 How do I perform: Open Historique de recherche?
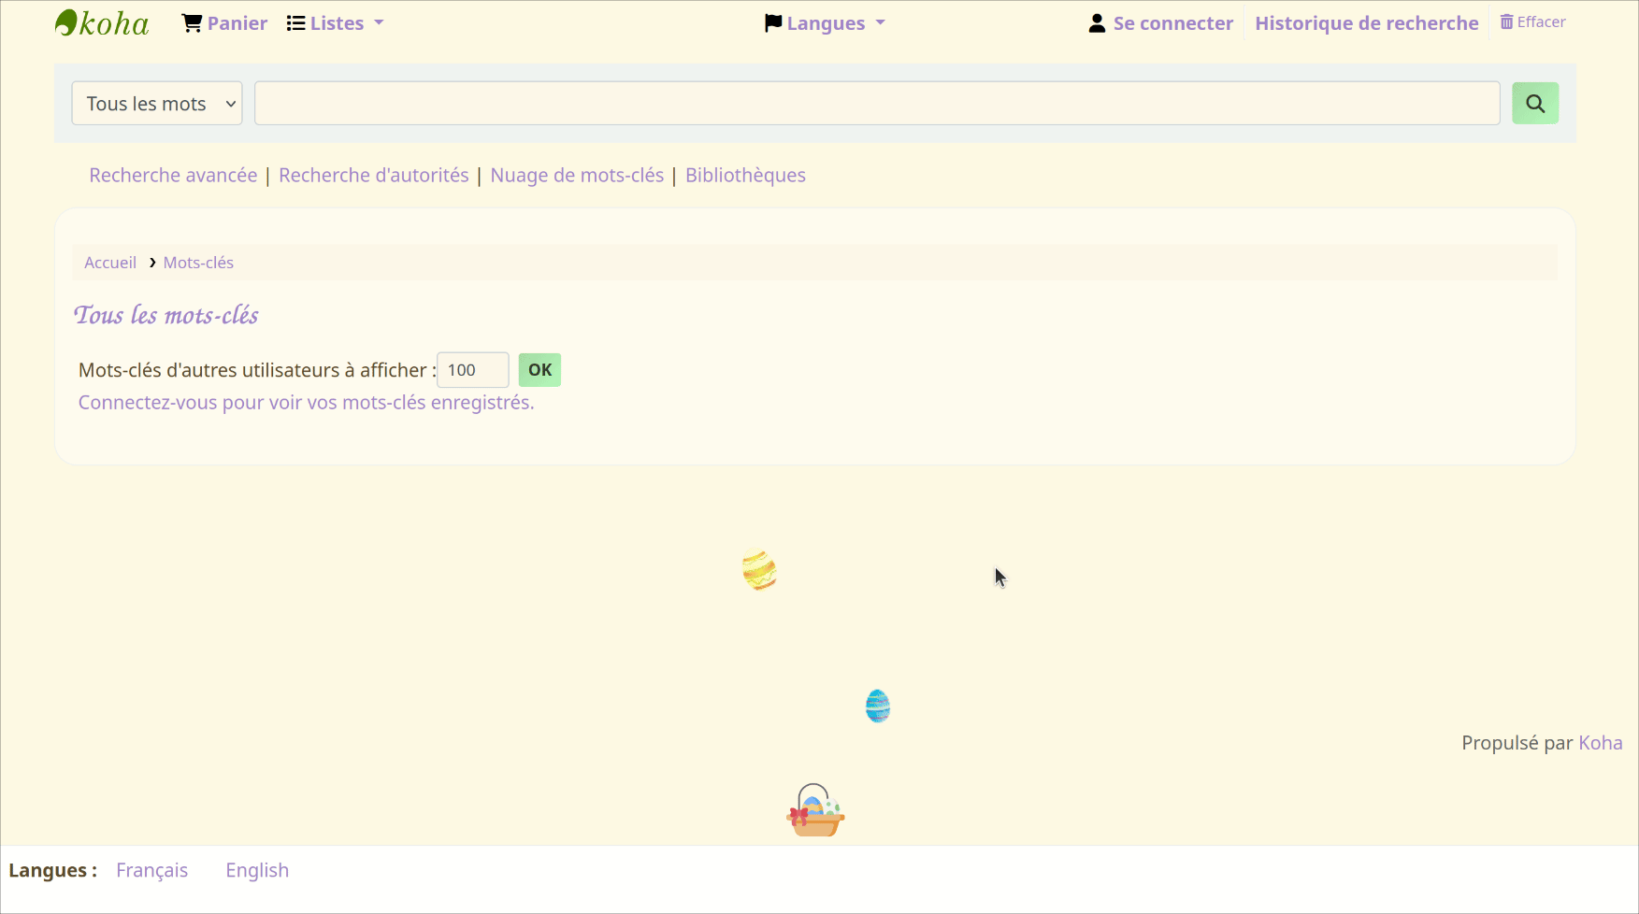pyautogui.click(x=1366, y=23)
